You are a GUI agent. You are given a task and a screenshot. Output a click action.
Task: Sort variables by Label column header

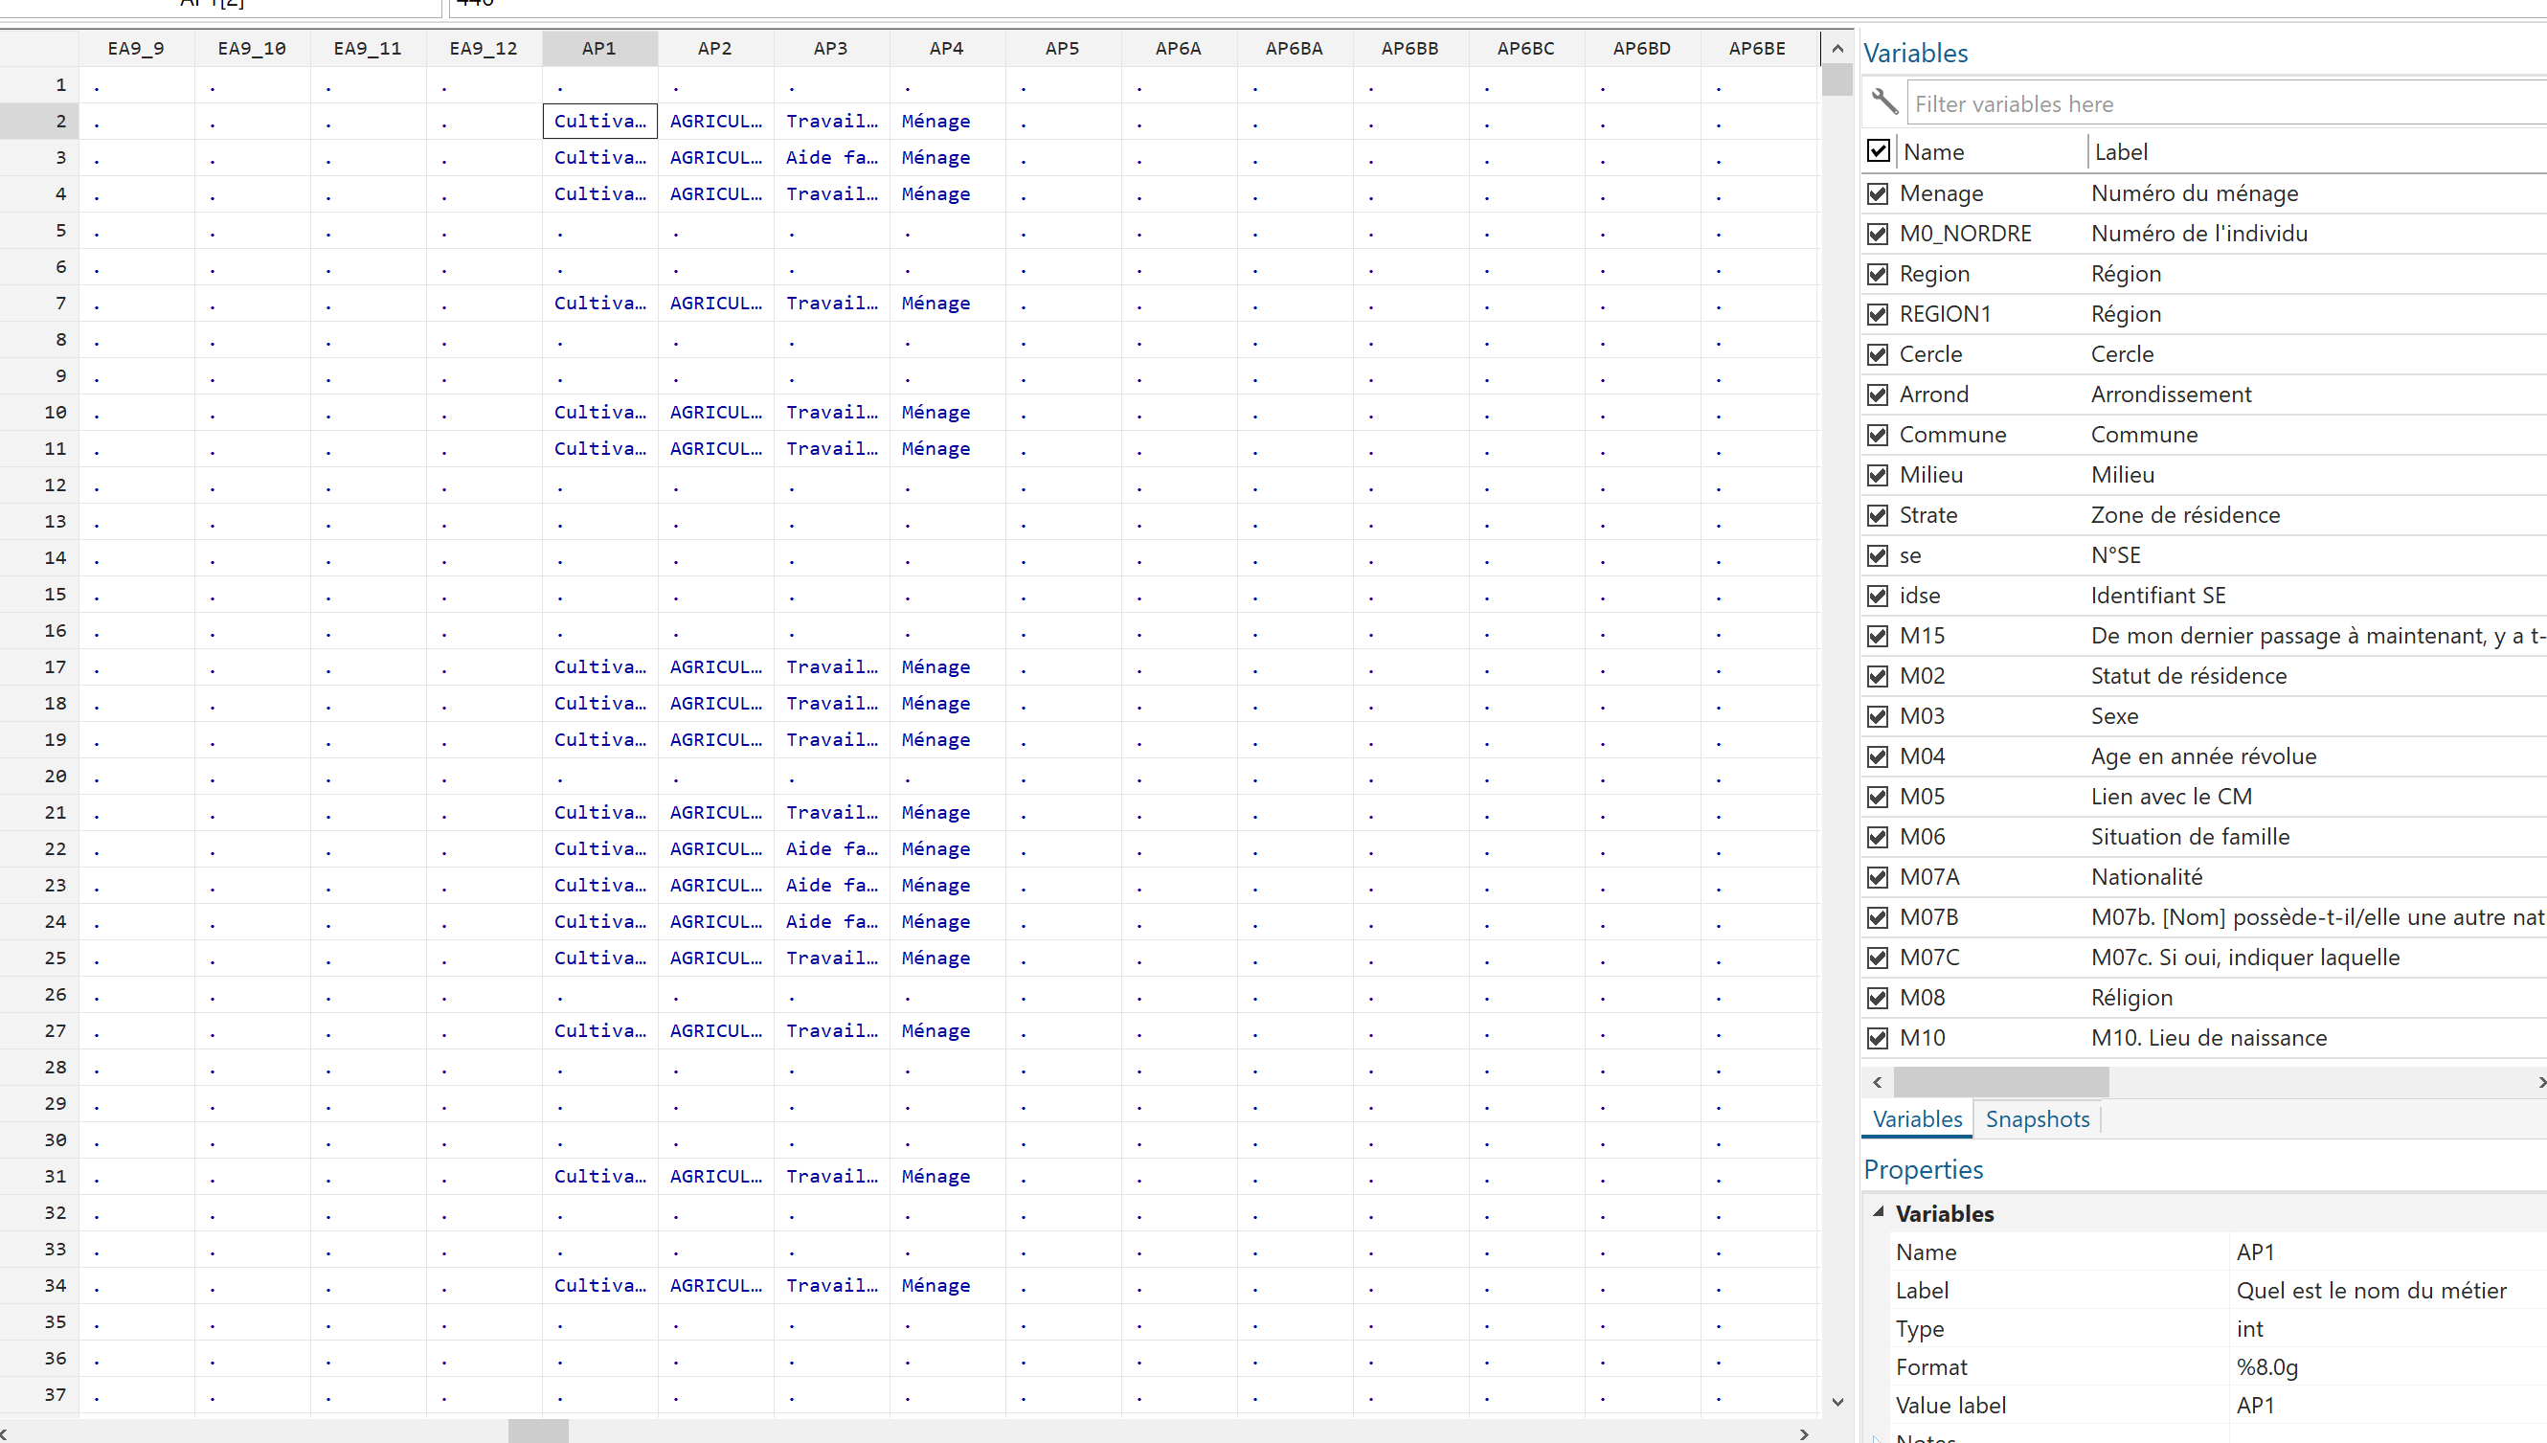2121,151
